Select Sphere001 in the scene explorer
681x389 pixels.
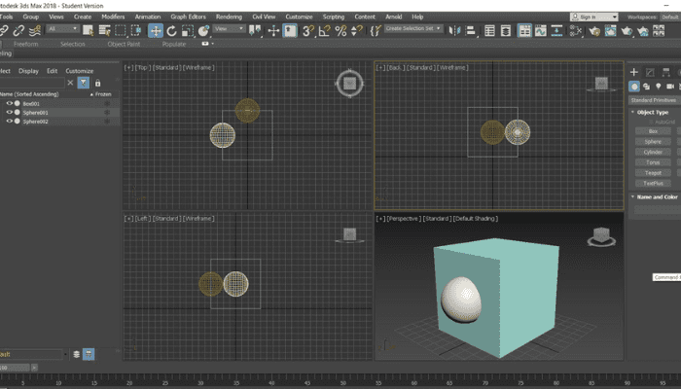pos(37,112)
